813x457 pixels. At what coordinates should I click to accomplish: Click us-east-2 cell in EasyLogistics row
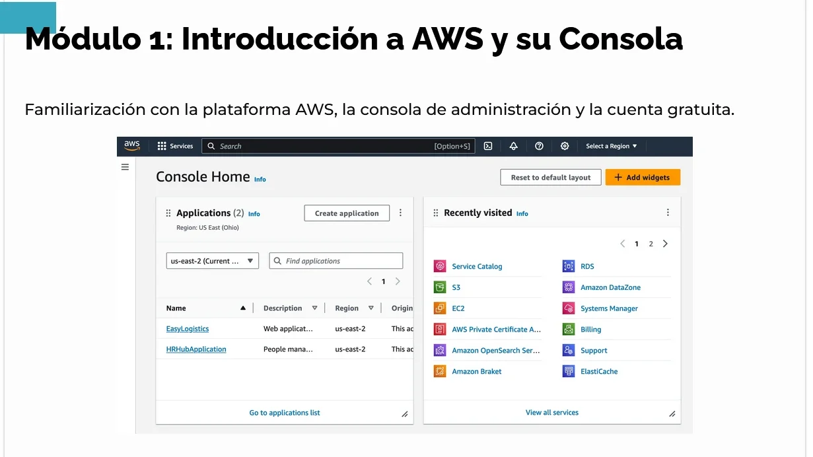(350, 329)
